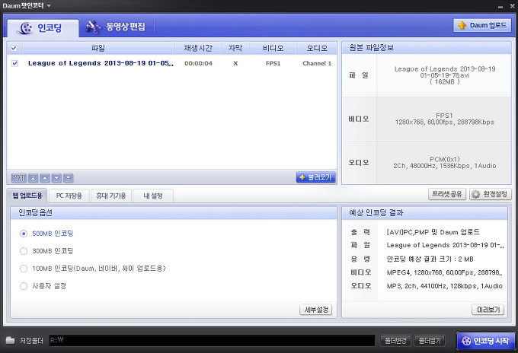Image resolution: width=518 pixels, height=353 pixels.
Task: Click the 1280x768, 60.00fps source video info
Action: (445, 122)
